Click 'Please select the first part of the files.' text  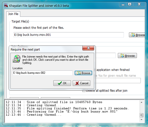pyautogui.click(x=39, y=28)
